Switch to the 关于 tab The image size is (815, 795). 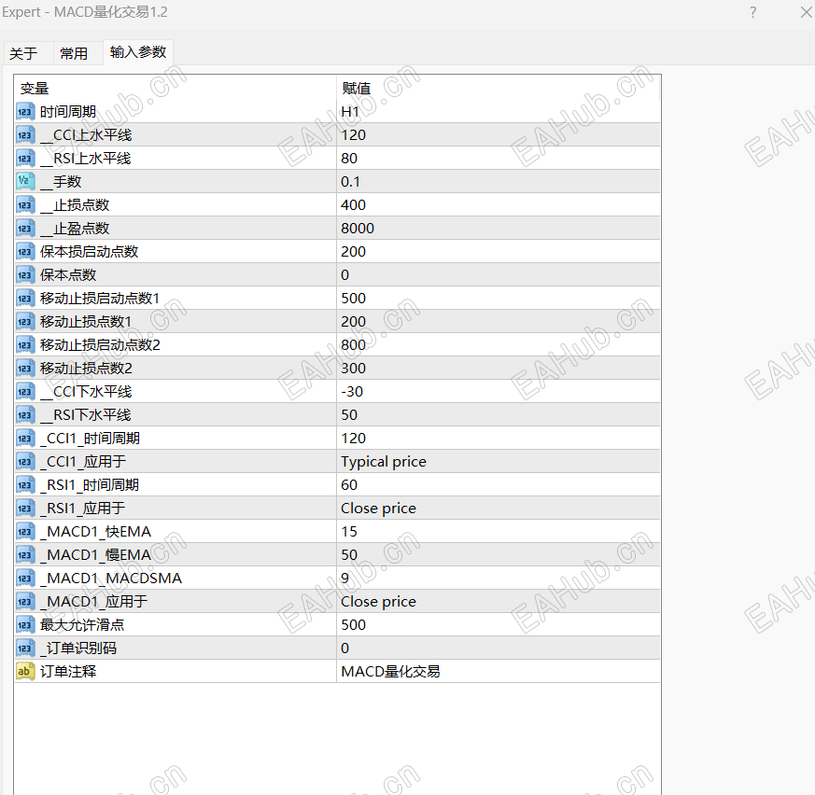(24, 53)
